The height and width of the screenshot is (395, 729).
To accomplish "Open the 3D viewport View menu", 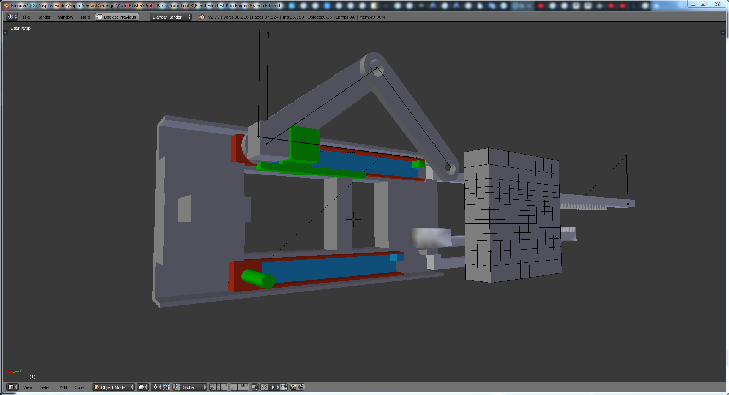I will coord(28,387).
